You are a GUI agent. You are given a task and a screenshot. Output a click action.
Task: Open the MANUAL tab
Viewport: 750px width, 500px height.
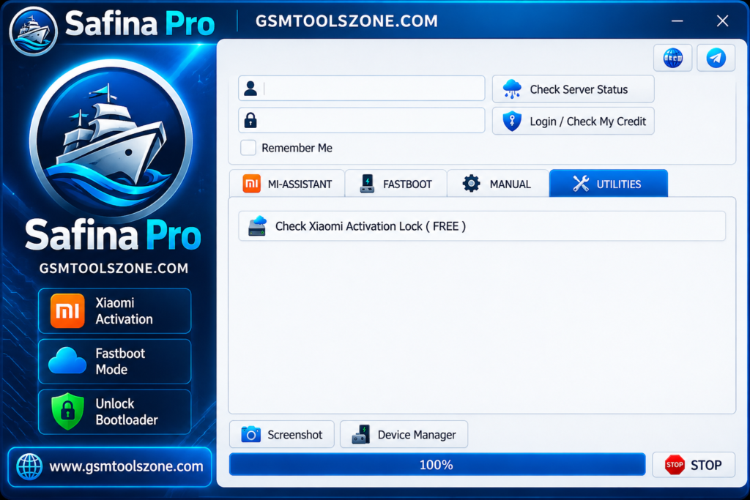pyautogui.click(x=498, y=184)
